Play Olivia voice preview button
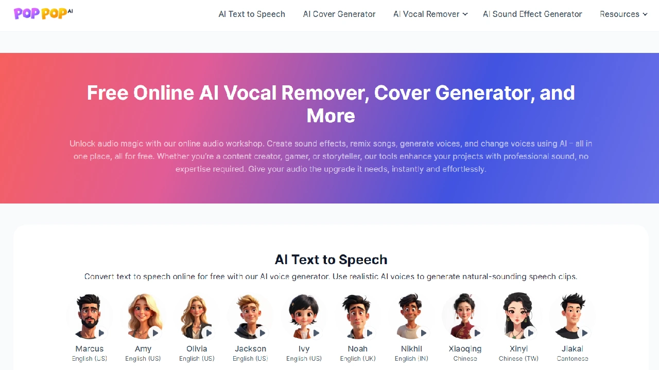 tap(209, 333)
